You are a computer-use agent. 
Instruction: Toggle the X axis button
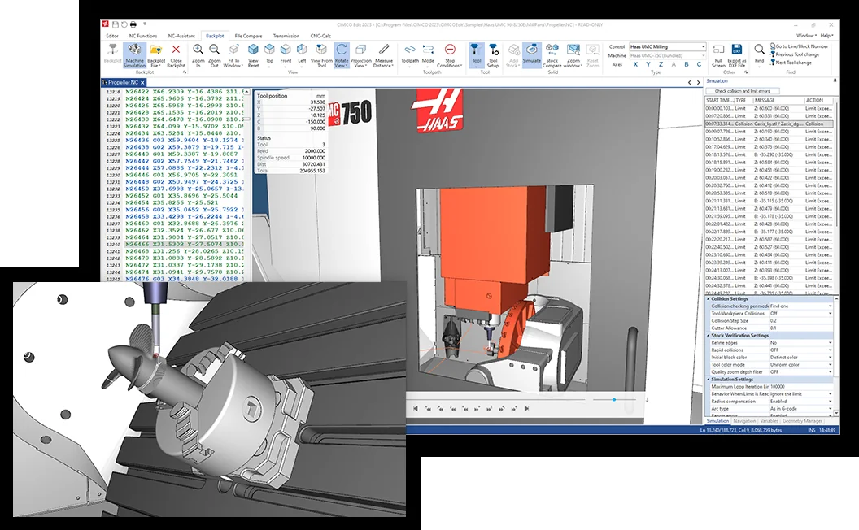[635, 64]
